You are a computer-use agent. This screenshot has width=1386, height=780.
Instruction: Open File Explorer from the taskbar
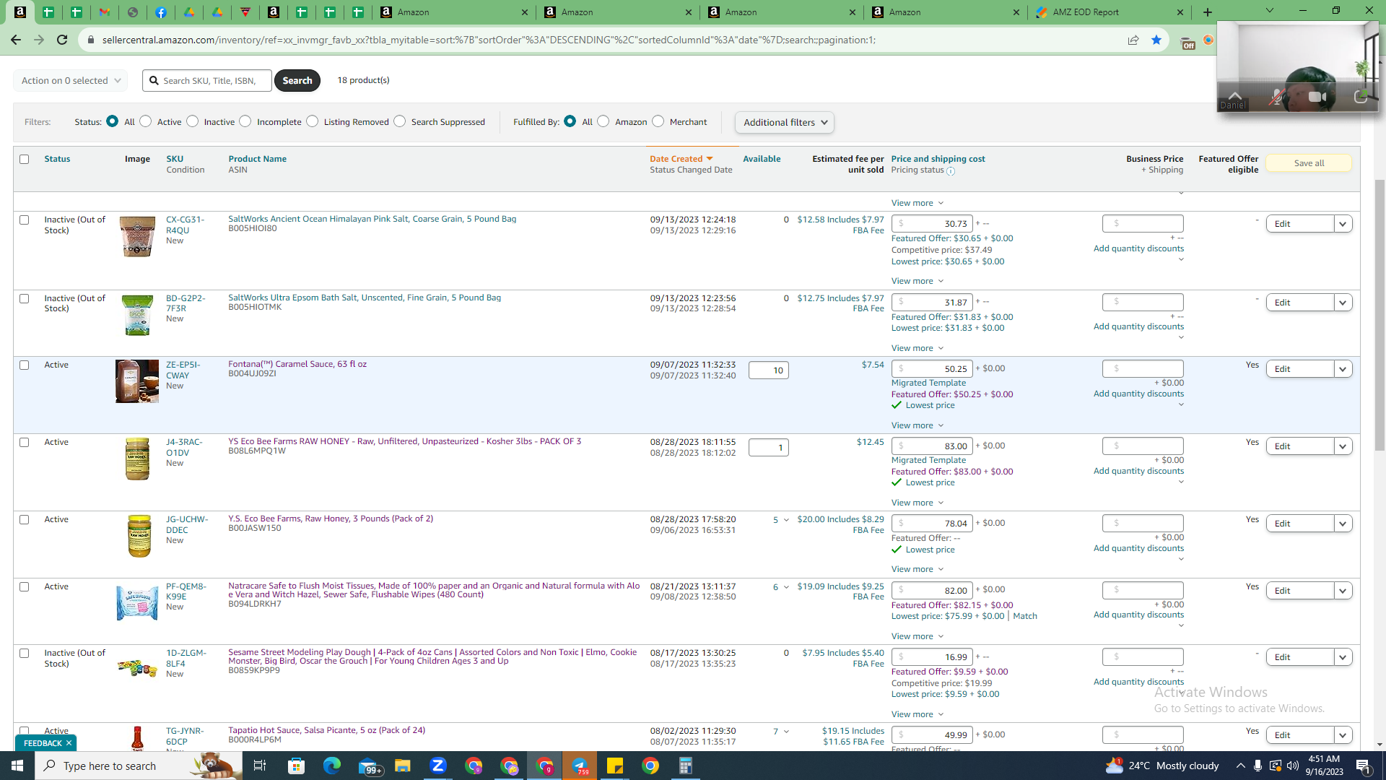tap(402, 766)
